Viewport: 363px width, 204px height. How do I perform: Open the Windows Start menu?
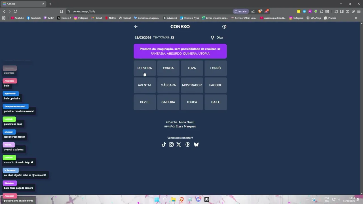(157, 199)
